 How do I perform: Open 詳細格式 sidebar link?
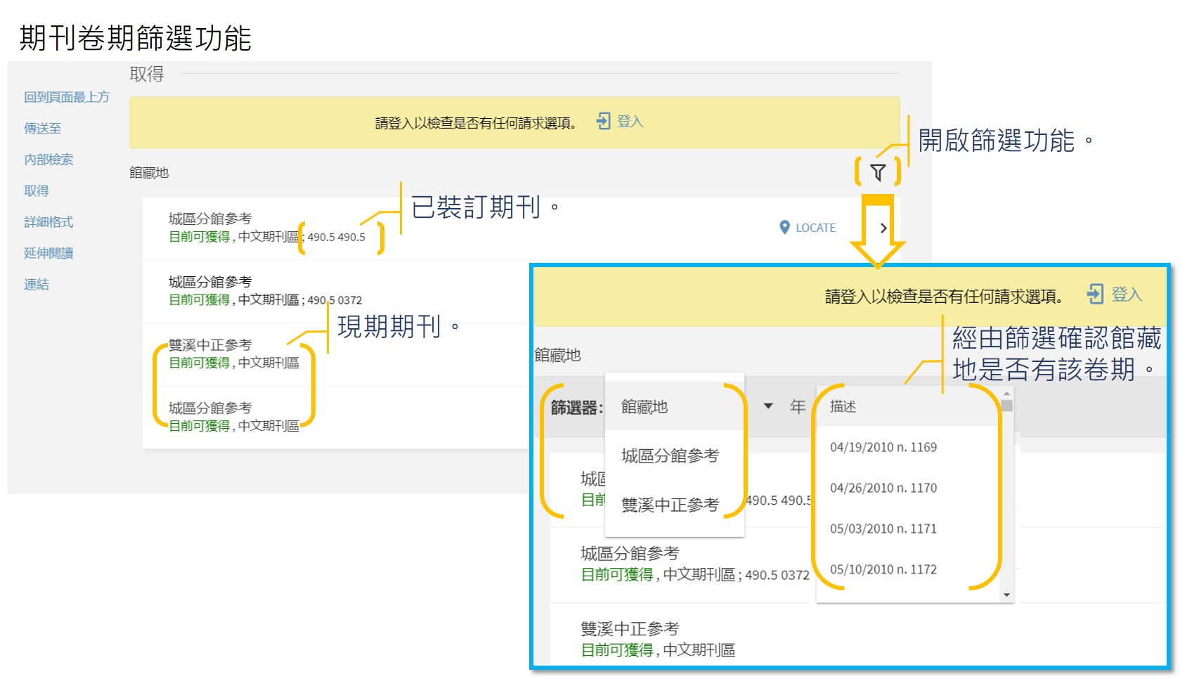[48, 222]
